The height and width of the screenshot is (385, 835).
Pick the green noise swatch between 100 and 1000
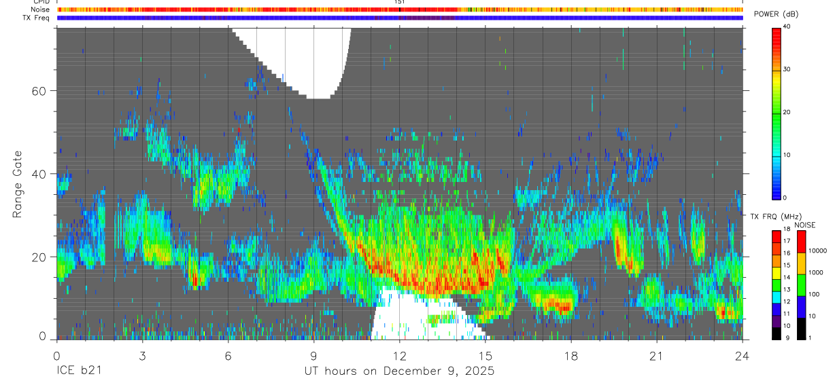[802, 285]
